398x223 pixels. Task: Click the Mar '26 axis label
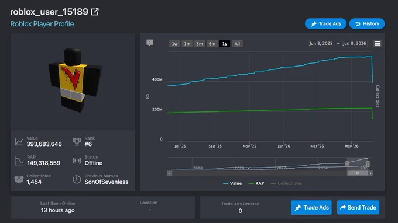coord(317,146)
